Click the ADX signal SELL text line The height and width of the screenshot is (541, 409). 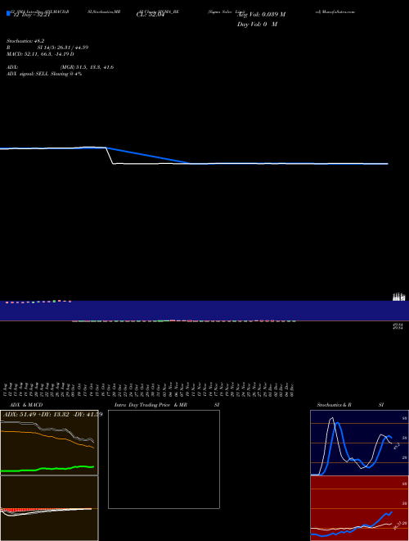click(x=44, y=74)
